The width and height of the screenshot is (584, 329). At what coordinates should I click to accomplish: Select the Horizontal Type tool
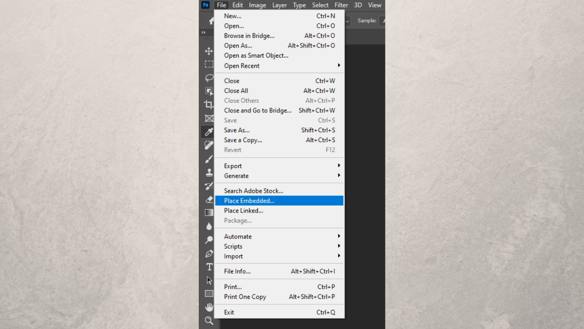(x=209, y=267)
